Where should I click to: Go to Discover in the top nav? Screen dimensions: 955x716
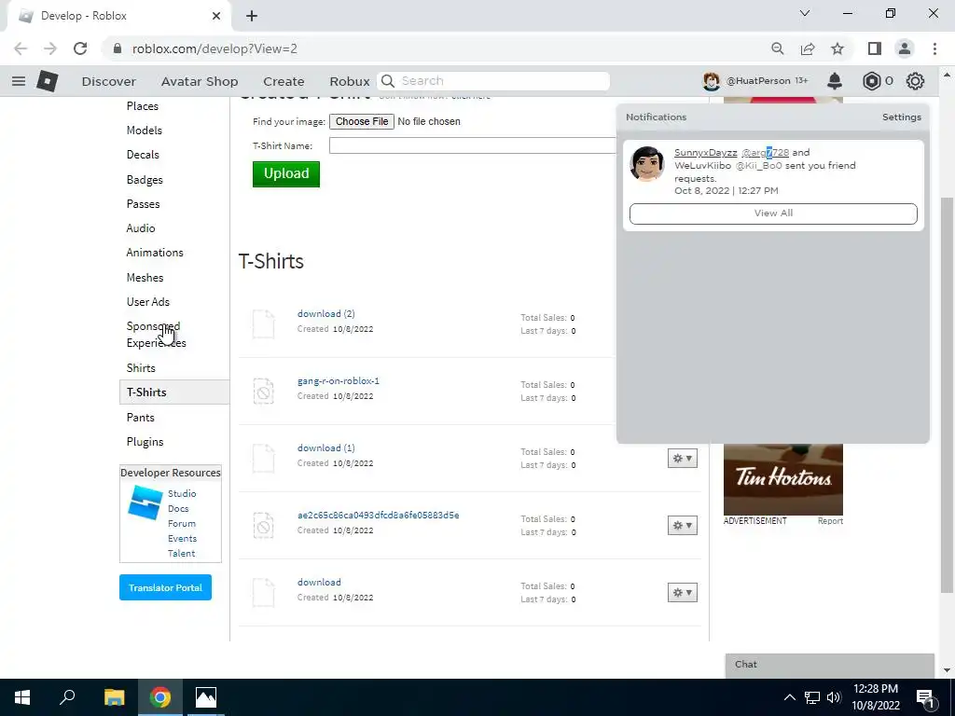(x=109, y=81)
